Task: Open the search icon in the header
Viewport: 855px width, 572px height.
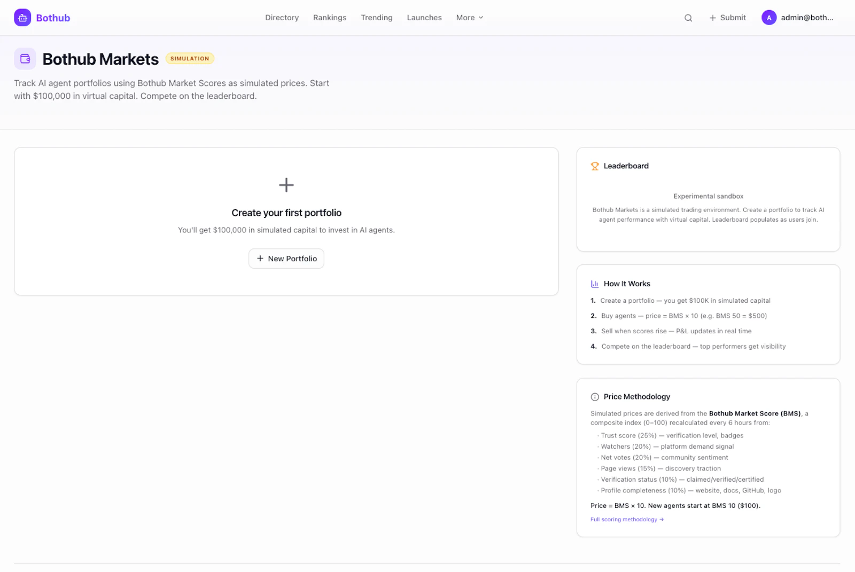Action: (688, 17)
